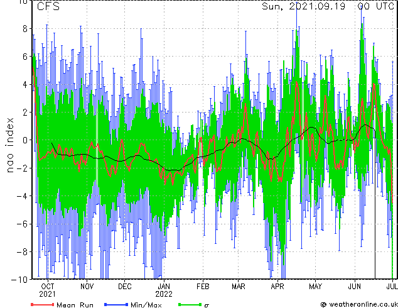Image resolution: width=398 pixels, height=308 pixels.
Task: Click the MAR axis label
Action: tap(239, 287)
